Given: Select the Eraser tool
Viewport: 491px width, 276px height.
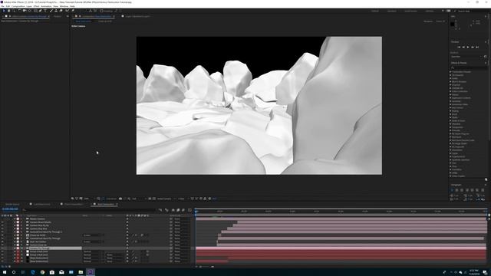Looking at the screenshot, I should 61,11.
